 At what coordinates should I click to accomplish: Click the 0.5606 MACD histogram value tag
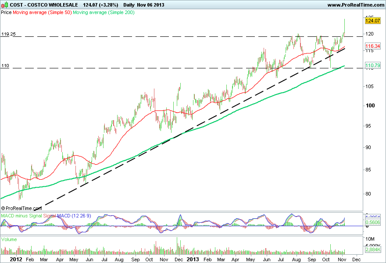click(373, 222)
